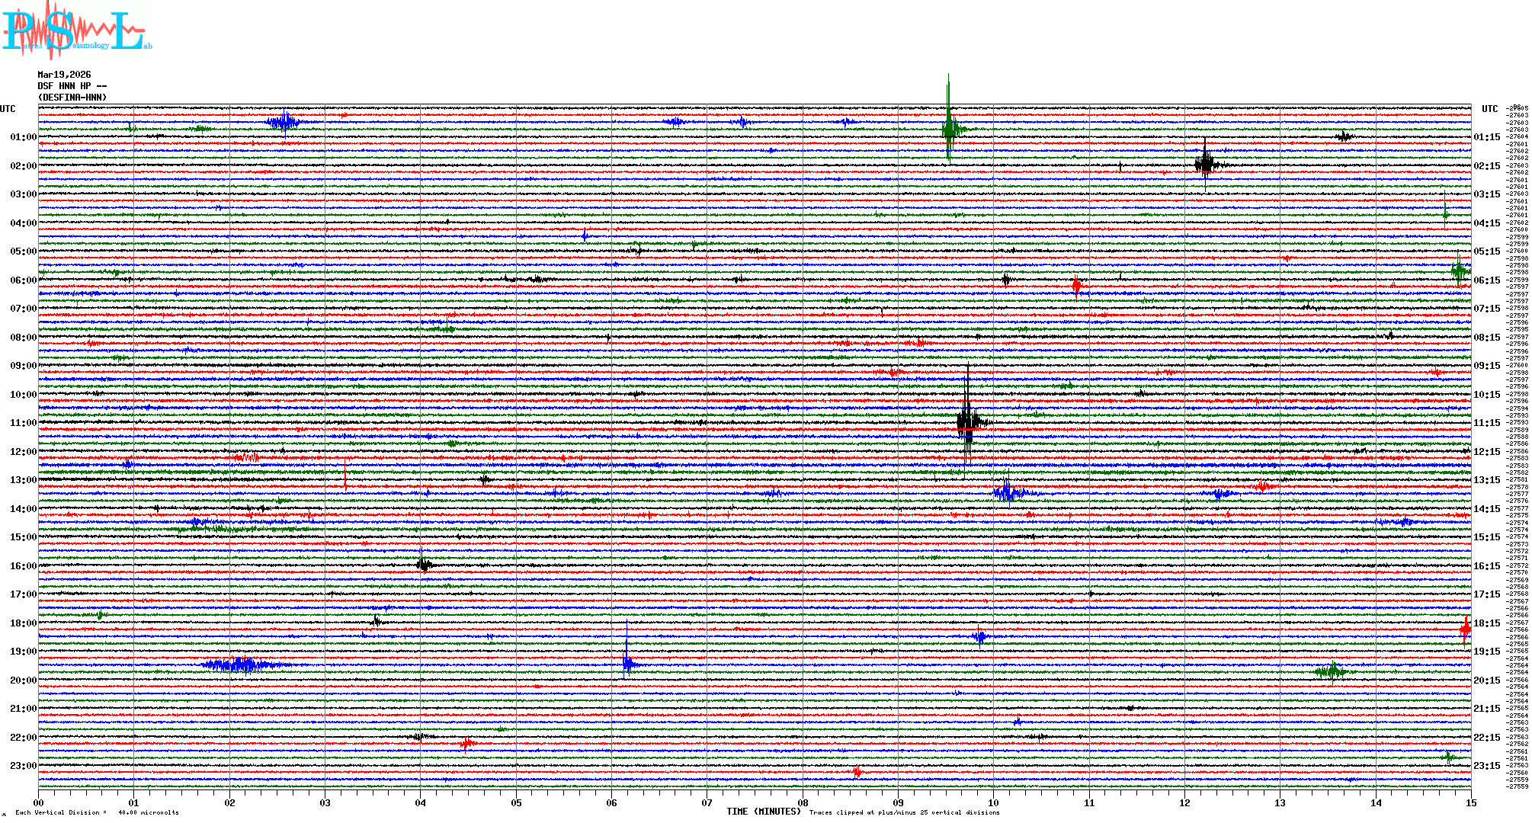This screenshot has width=1532, height=823.
Task: Click the black event on the 16:00 trace
Action: coord(424,565)
